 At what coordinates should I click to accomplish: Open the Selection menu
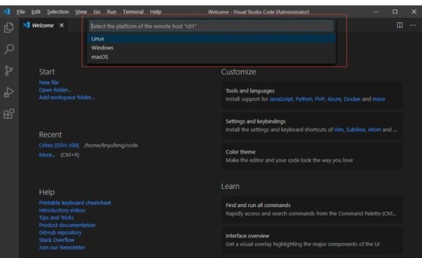pos(58,12)
